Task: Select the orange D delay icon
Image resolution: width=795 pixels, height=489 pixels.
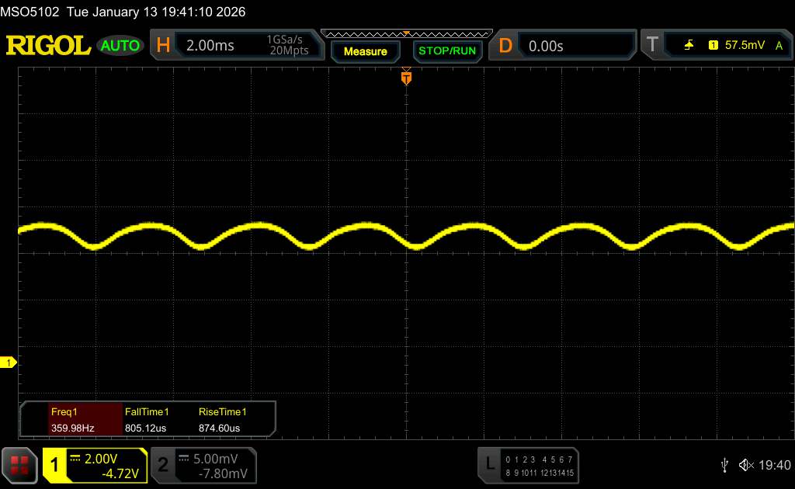Action: [x=505, y=46]
